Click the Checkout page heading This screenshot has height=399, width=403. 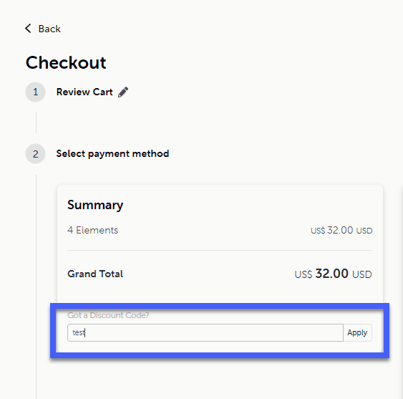(66, 62)
